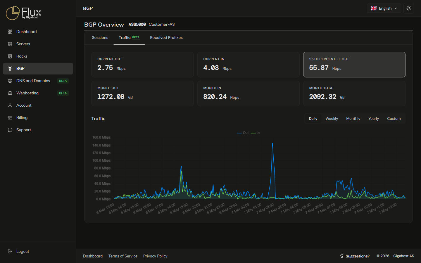Click the UK flag language icon
The height and width of the screenshot is (263, 421).
point(374,8)
